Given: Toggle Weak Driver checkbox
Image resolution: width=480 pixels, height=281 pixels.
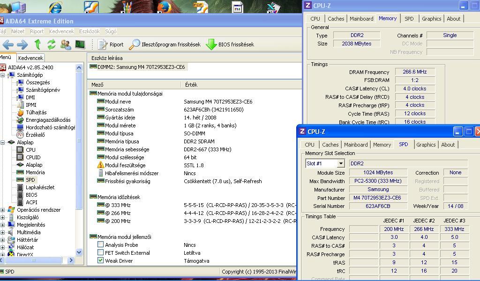Looking at the screenshot, I should pyautogui.click(x=100, y=260).
